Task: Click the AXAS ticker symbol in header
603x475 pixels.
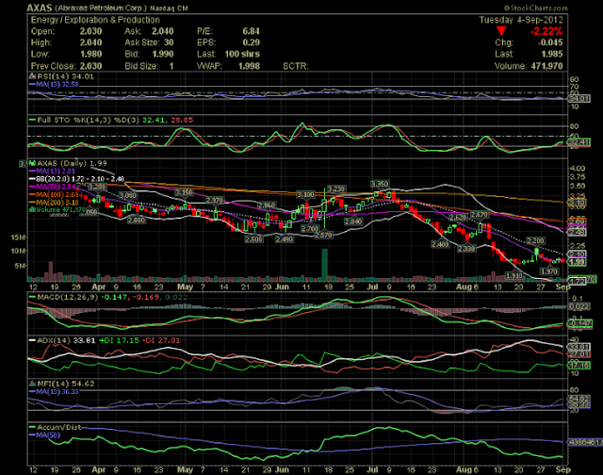Action: pyautogui.click(x=40, y=8)
